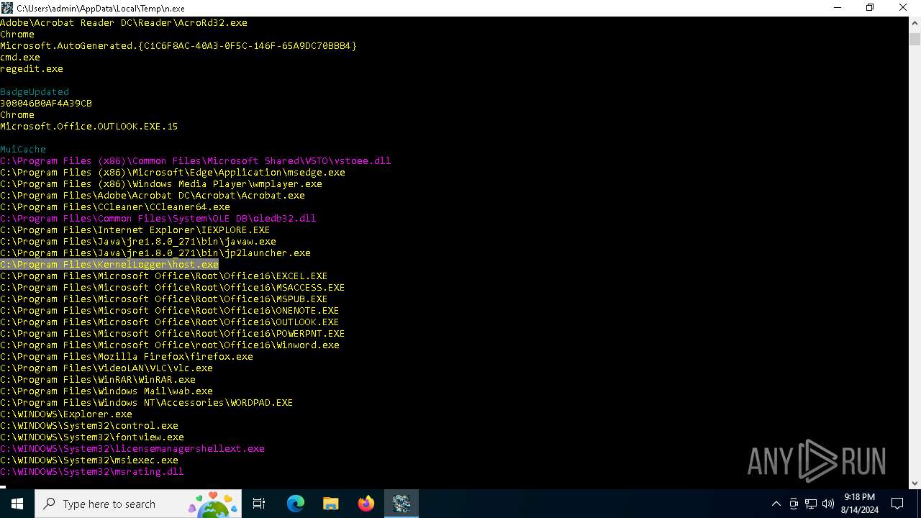Click the Microsoft.AutoGenerated GUID line
921x518 pixels.
(178, 46)
